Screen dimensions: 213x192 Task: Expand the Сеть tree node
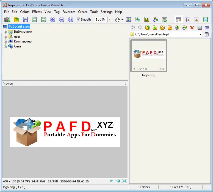[x=5, y=47]
